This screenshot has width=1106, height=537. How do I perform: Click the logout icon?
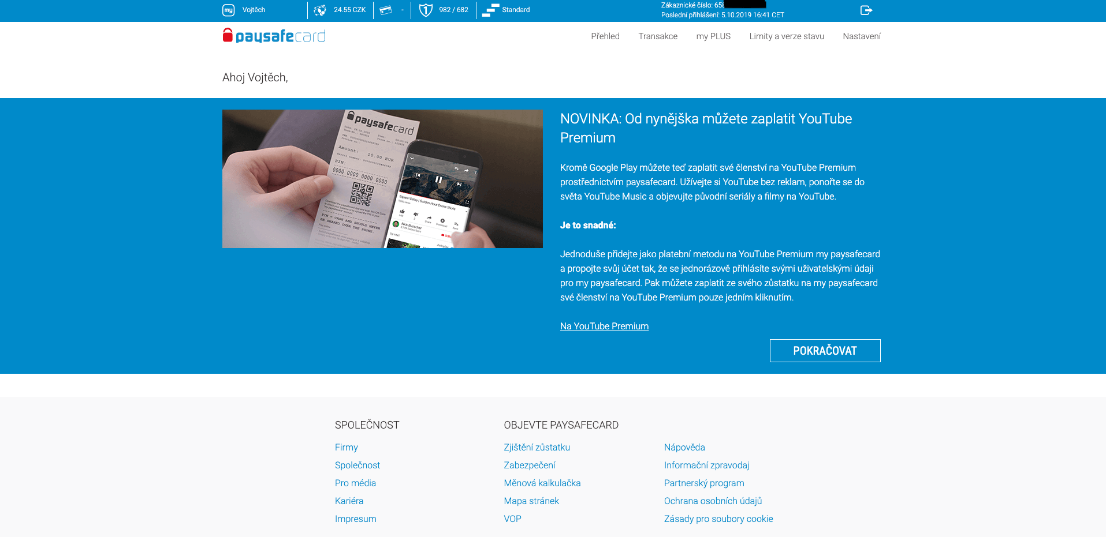(x=866, y=10)
